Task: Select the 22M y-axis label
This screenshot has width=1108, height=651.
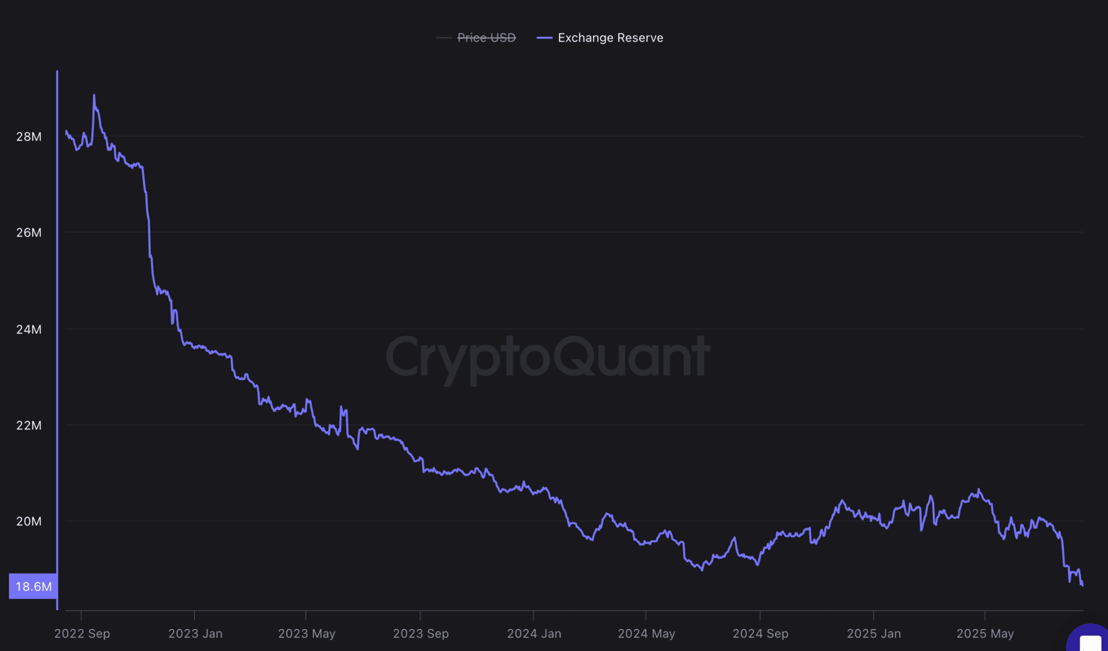Action: tap(29, 426)
